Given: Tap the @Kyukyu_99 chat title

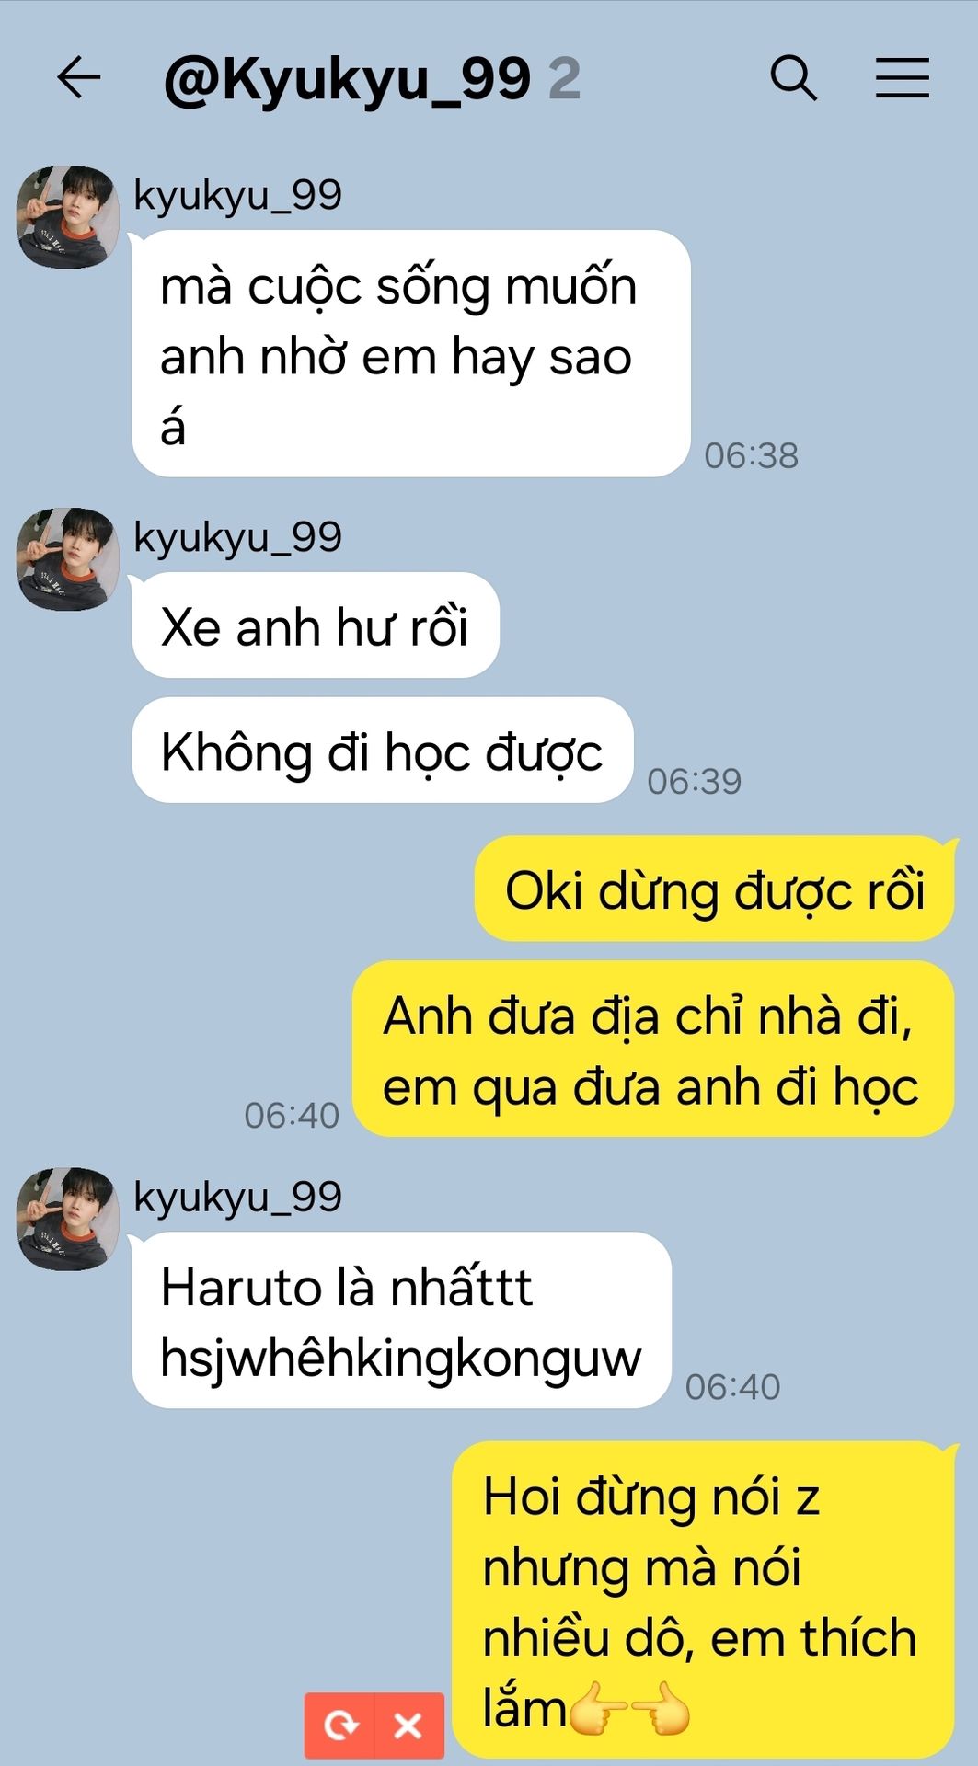Looking at the screenshot, I should [x=348, y=79].
